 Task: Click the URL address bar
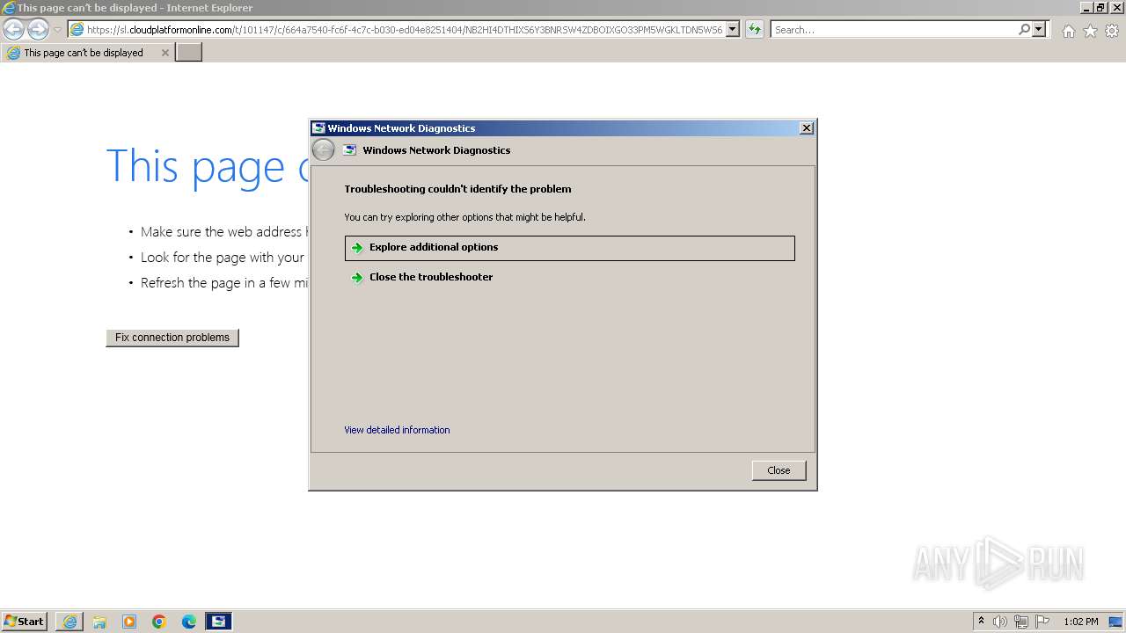pos(396,30)
